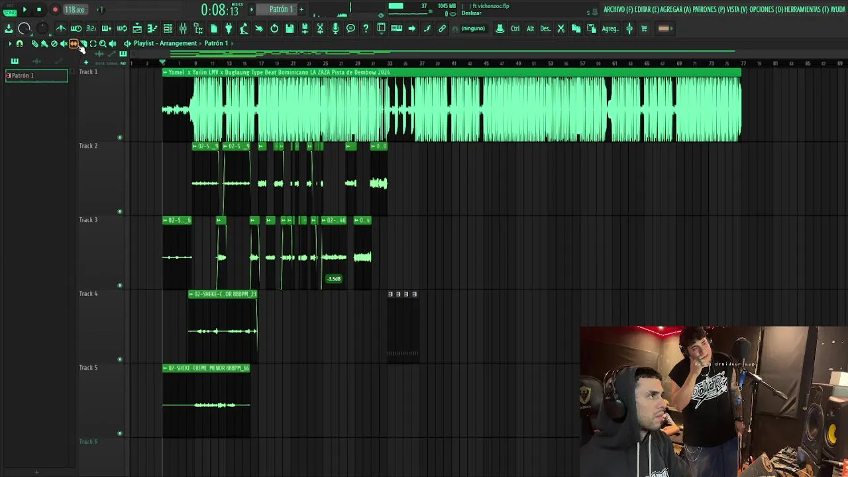Click the Save project floppy icon
Image resolution: width=848 pixels, height=477 pixels.
coord(290,28)
